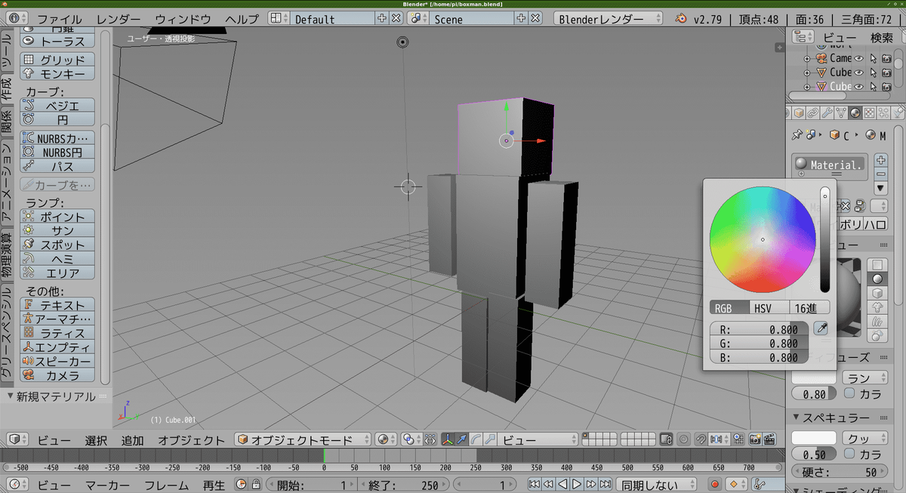Image resolution: width=906 pixels, height=493 pixels.
Task: Open the Material properties tab icon
Action: [855, 112]
